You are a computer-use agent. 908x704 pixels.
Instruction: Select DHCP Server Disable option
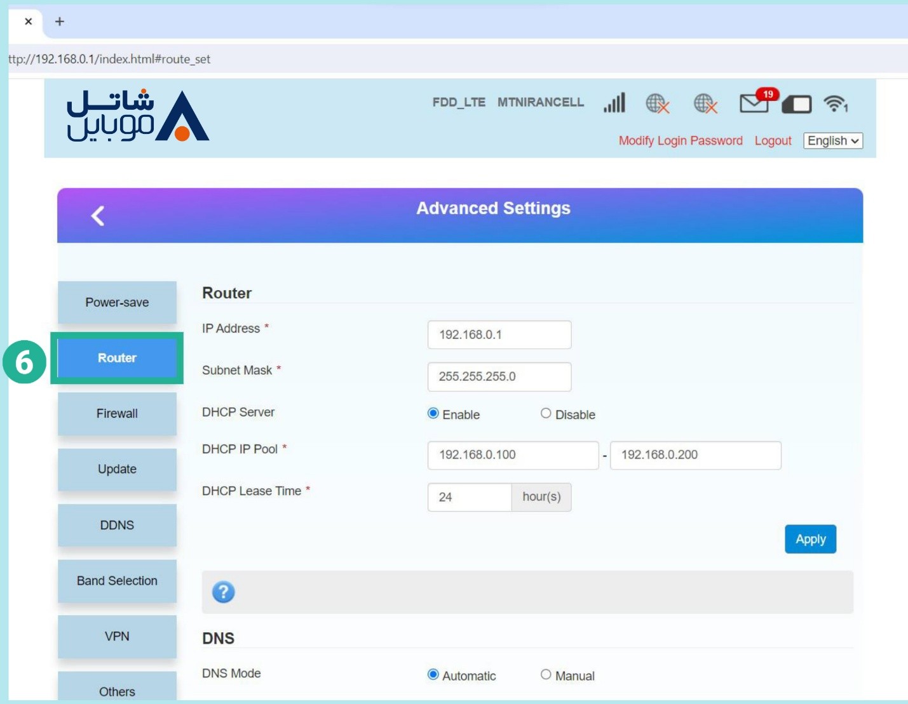(546, 413)
